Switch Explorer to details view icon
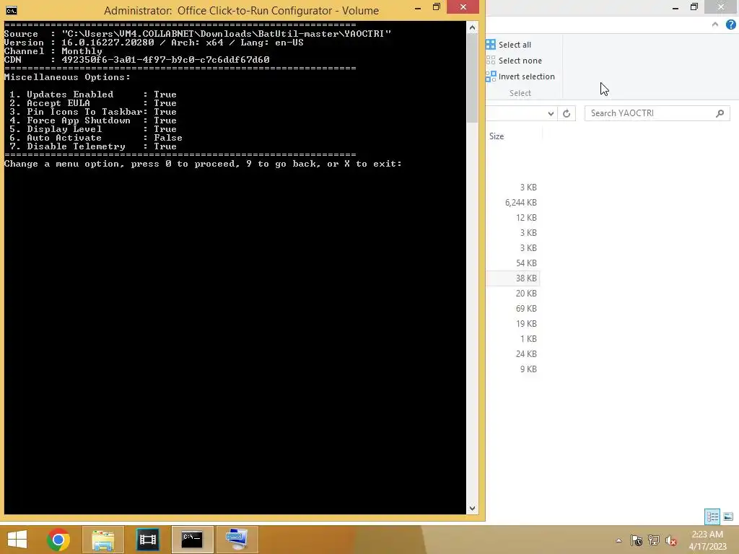This screenshot has height=554, width=739. pyautogui.click(x=712, y=516)
